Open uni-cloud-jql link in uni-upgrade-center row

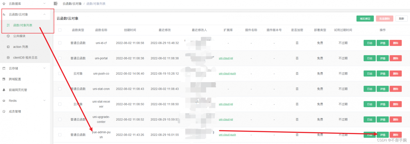[x=226, y=120]
